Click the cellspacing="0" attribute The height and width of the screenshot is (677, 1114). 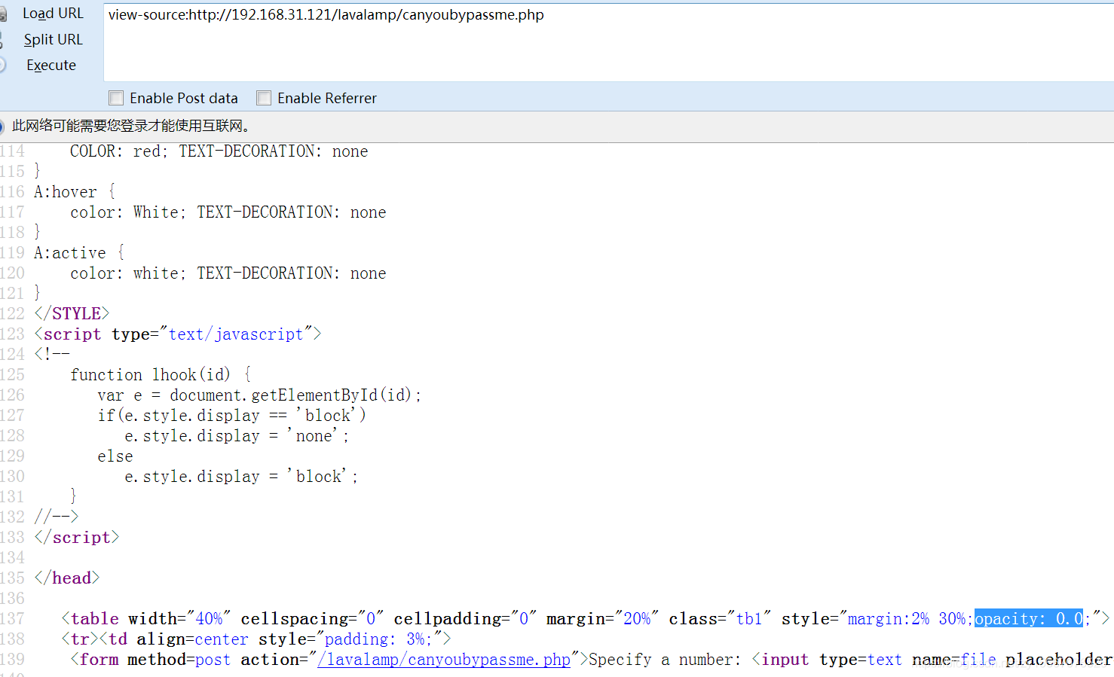point(312,618)
